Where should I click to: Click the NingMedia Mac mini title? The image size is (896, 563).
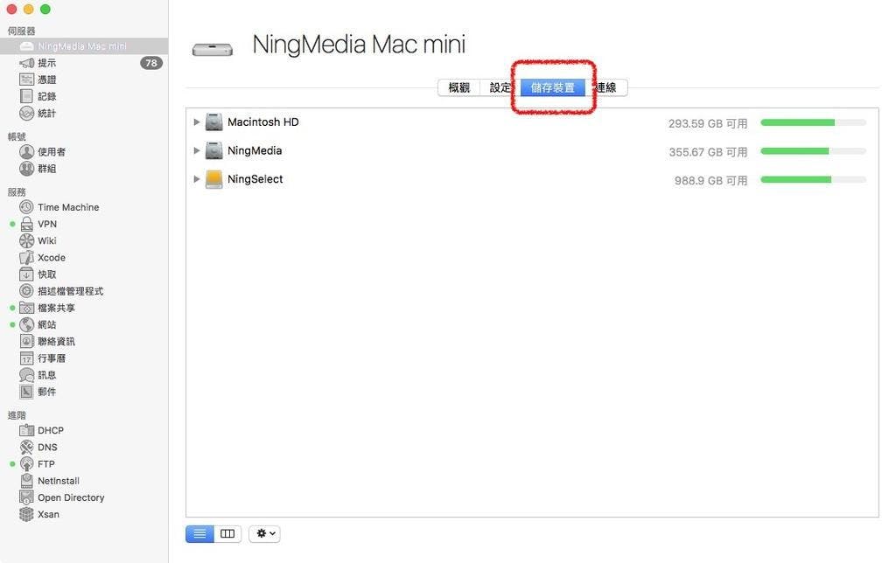pyautogui.click(x=359, y=45)
